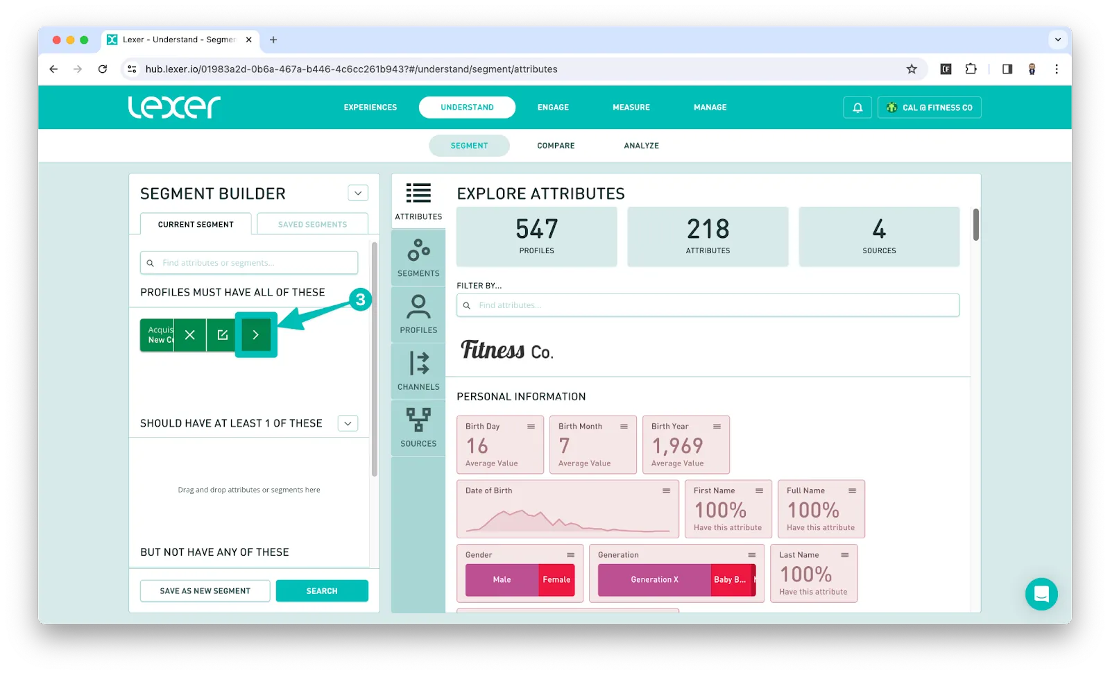Reload the browser page
The image size is (1110, 675).
103,69
